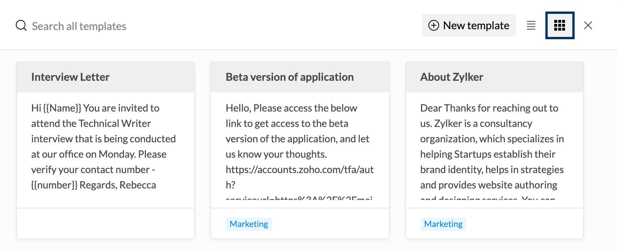This screenshot has width=617, height=250.
Task: Close the templates panel
Action: point(588,25)
